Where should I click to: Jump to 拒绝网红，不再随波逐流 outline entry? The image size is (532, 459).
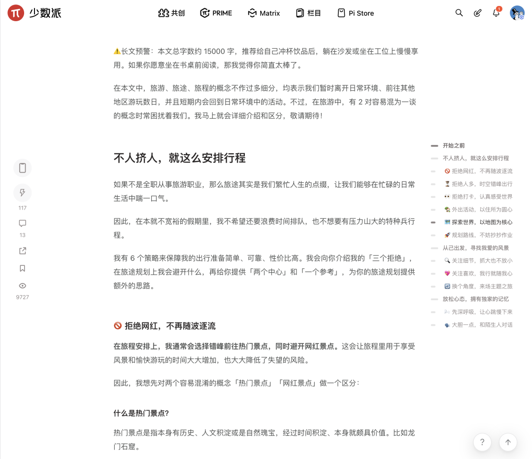(x=478, y=171)
